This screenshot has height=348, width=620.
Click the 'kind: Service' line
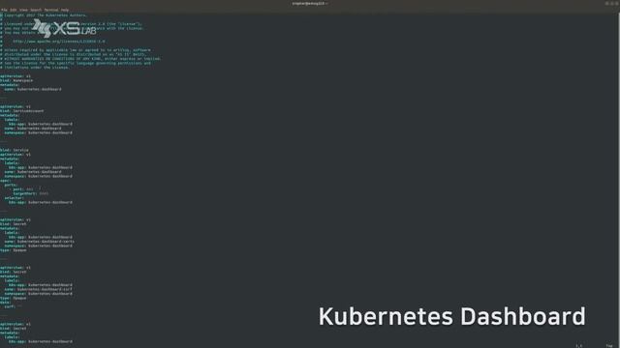tap(15, 150)
